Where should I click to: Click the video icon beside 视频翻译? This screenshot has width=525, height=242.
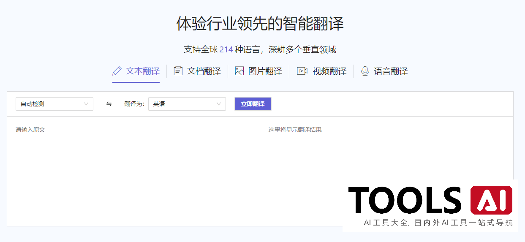click(x=302, y=71)
